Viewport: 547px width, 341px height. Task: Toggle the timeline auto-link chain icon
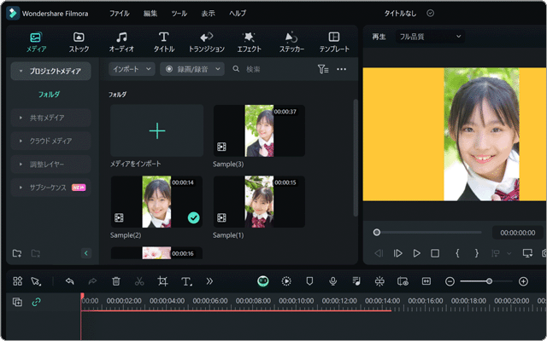[36, 302]
